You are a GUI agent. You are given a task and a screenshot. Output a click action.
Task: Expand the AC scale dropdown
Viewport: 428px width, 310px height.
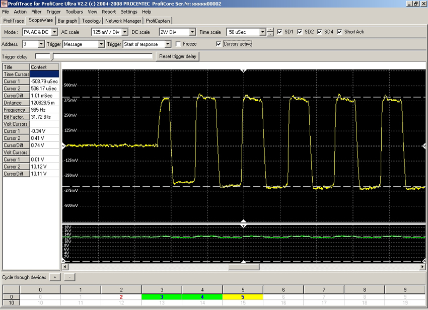tap(124, 32)
